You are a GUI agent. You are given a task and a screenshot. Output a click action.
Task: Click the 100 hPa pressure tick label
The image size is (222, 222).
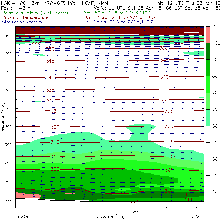[8, 36]
